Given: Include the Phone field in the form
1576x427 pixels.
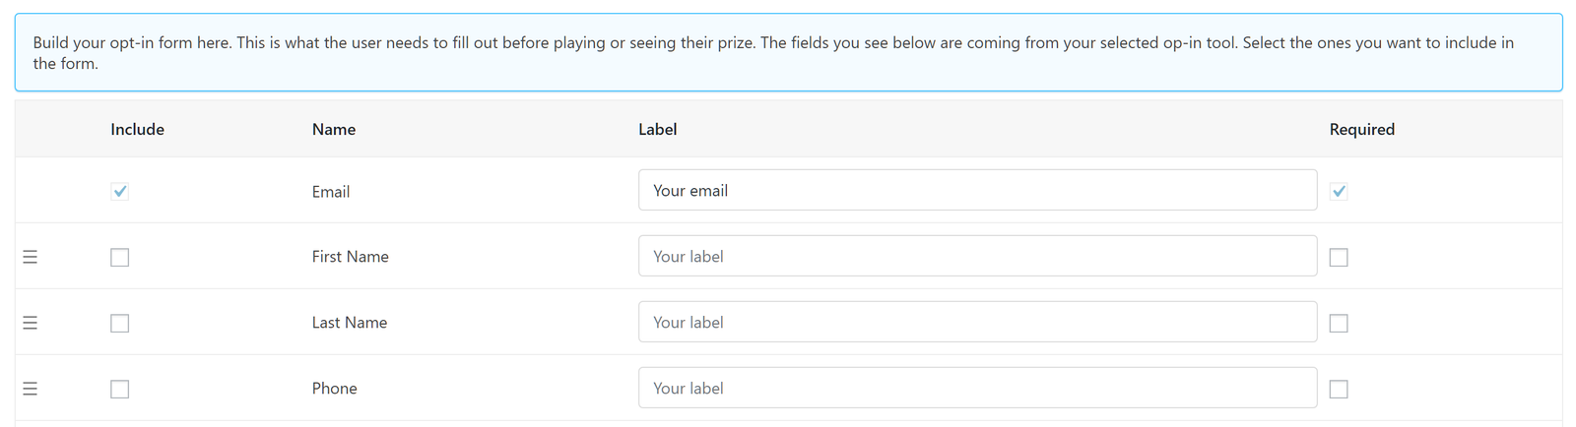Looking at the screenshot, I should 120,389.
